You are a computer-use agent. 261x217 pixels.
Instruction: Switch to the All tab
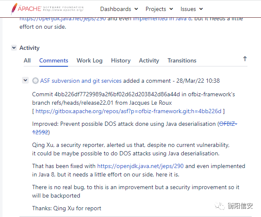click(27, 60)
